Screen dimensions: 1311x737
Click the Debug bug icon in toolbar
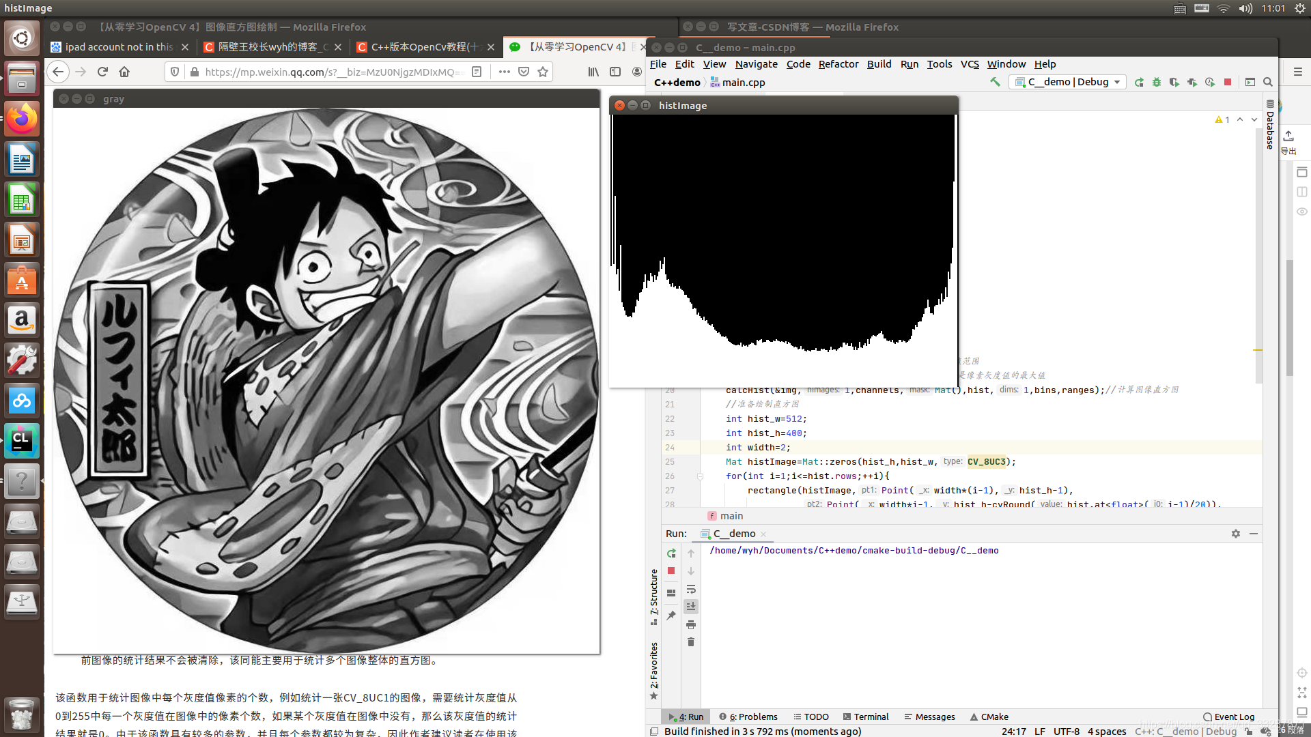1157,82
